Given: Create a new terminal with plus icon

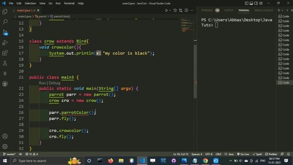Looking at the screenshot, I should click(279, 10).
